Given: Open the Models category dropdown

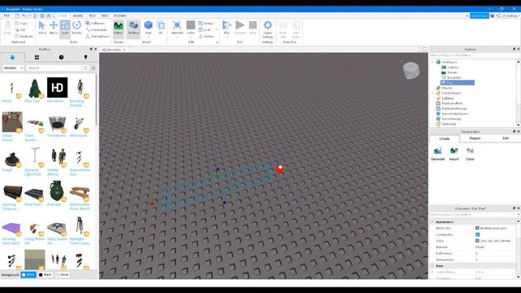Looking at the screenshot, I should [x=13, y=68].
